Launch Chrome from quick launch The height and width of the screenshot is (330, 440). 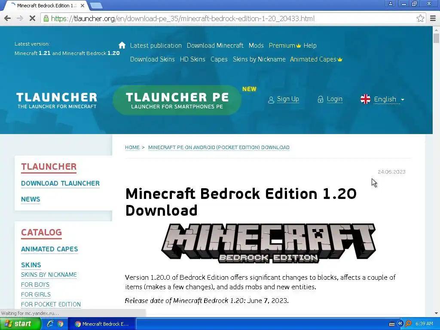coord(60,324)
